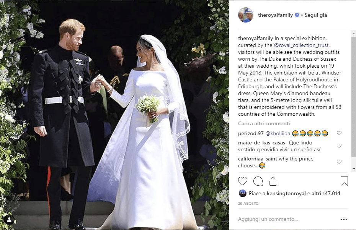Like maite_de_kas_casas_ comment heart

point(339,146)
